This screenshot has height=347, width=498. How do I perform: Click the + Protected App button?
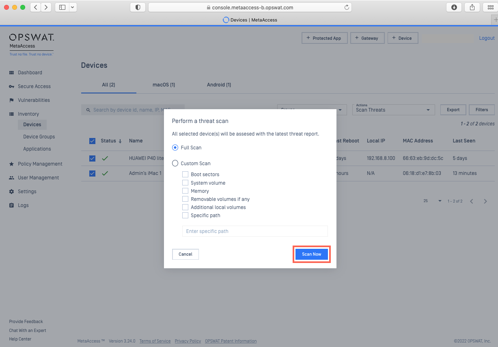[x=324, y=38]
